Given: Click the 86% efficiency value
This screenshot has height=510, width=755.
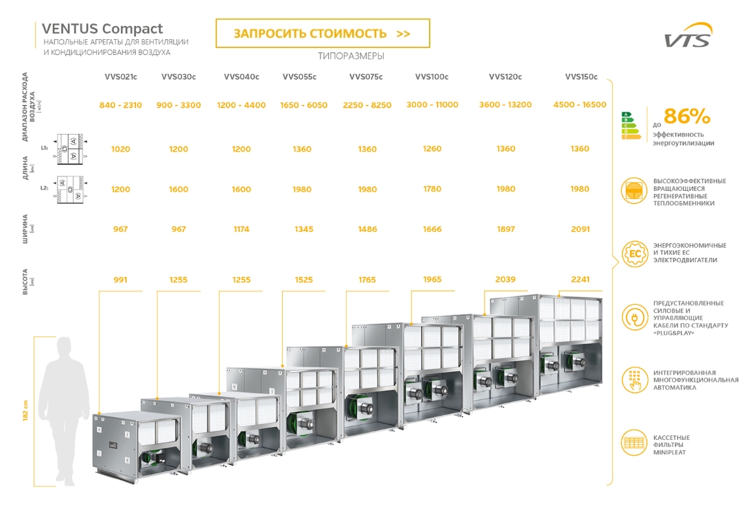Looking at the screenshot, I should (686, 115).
